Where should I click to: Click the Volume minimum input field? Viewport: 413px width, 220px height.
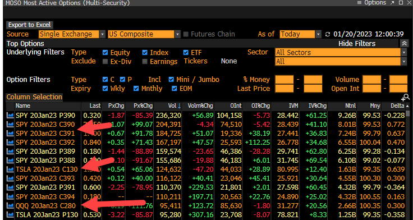(371, 80)
